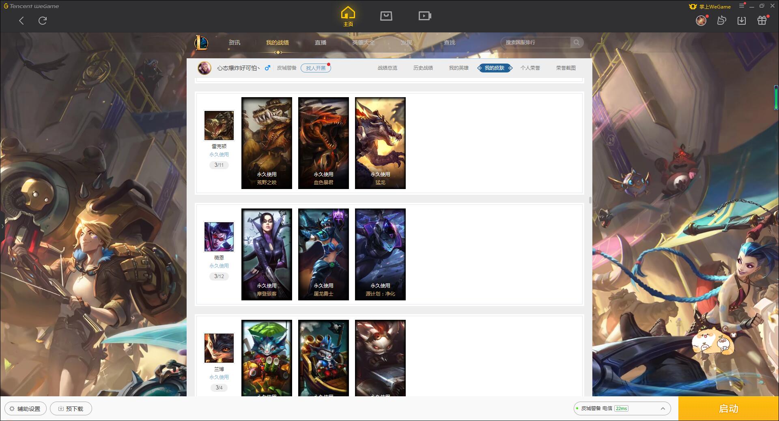Click 永久使用 under 雷克顿
Image resolution: width=779 pixels, height=421 pixels.
(219, 155)
